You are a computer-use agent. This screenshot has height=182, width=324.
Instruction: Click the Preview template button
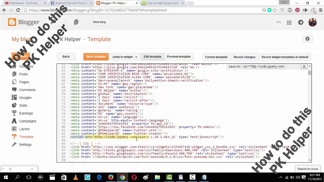[x=179, y=57]
